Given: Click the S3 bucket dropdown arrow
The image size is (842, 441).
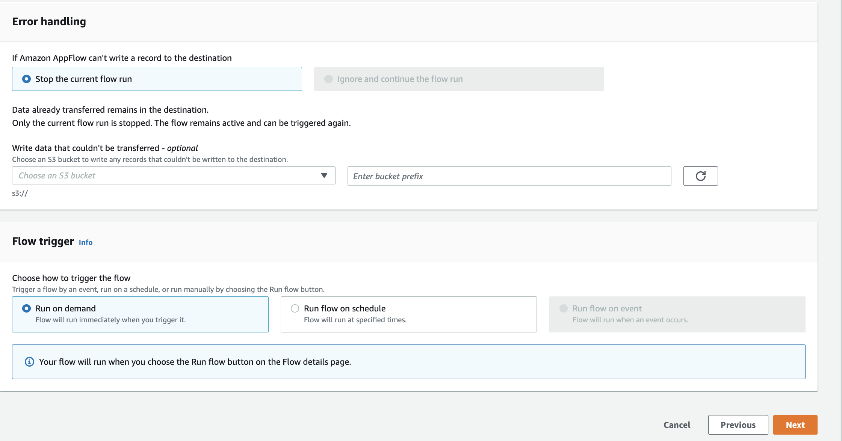Looking at the screenshot, I should (x=324, y=175).
